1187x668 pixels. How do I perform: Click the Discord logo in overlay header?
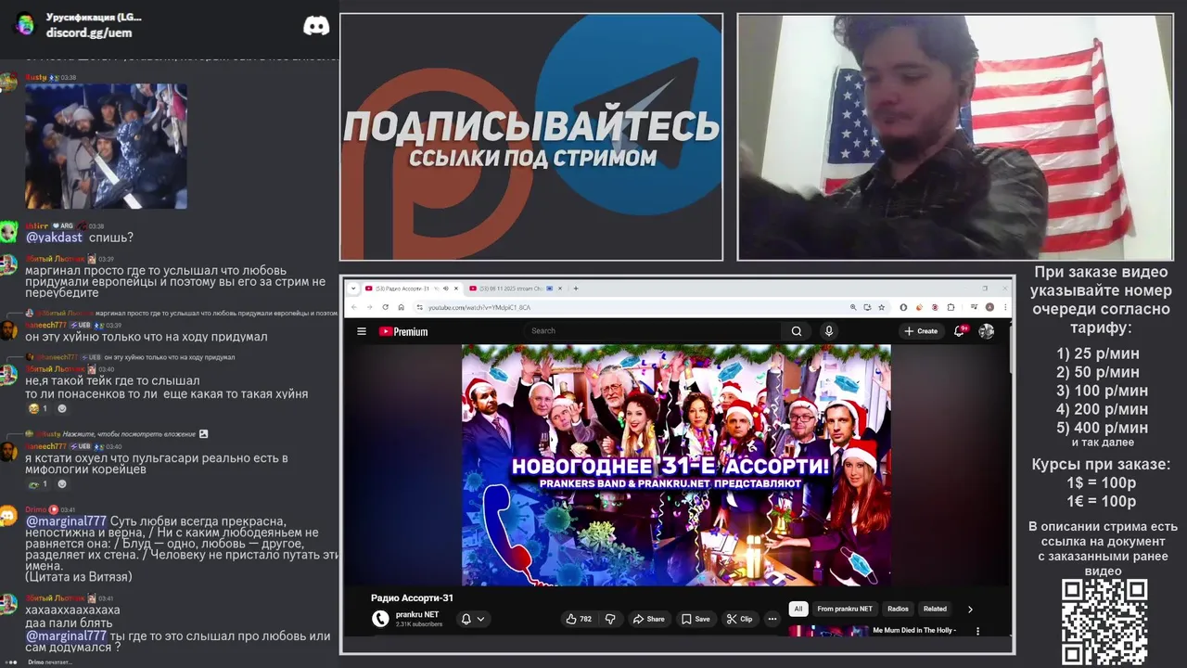click(x=316, y=26)
